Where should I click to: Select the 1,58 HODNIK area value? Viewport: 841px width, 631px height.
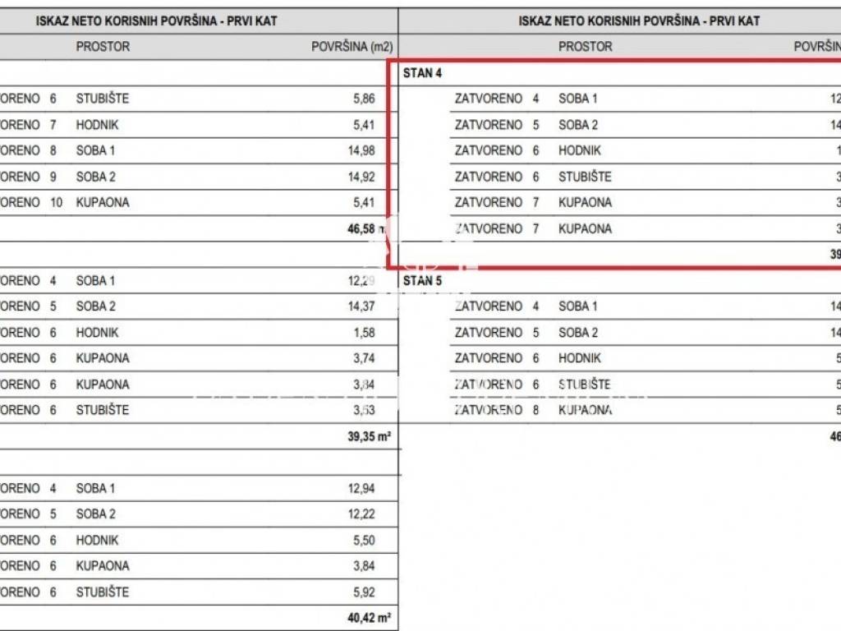(x=363, y=333)
